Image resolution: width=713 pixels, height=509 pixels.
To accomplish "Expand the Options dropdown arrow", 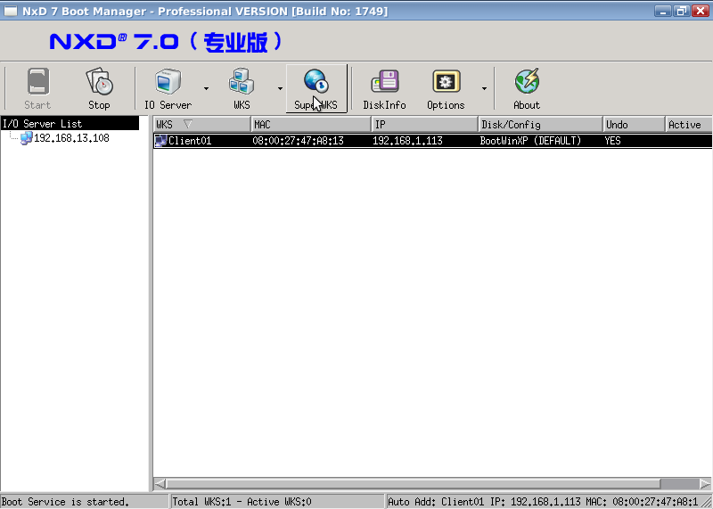I will 484,89.
